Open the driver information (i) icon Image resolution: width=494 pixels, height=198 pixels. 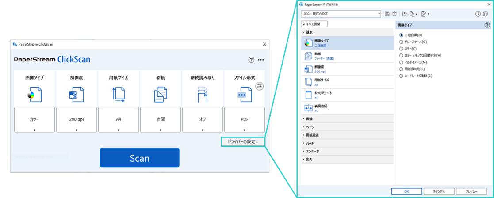click(478, 14)
